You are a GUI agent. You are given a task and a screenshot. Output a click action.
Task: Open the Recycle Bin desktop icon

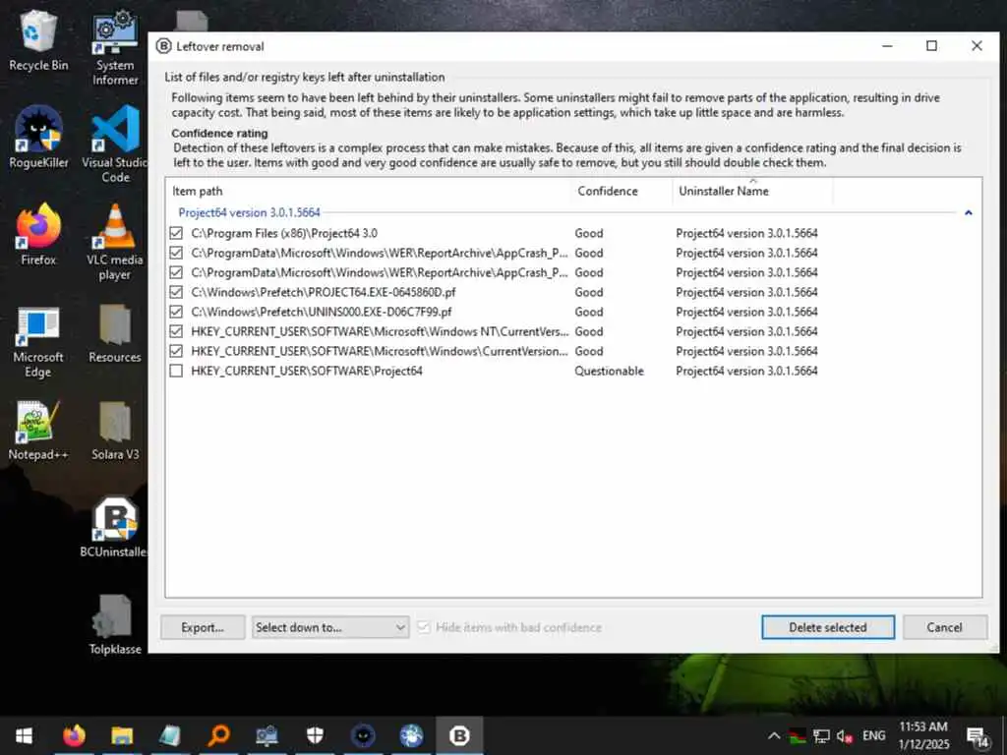38,41
